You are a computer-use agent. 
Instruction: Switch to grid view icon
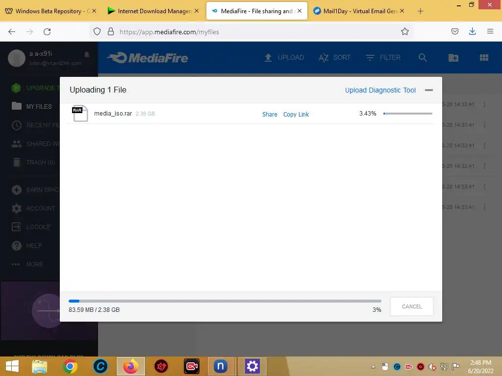484,58
